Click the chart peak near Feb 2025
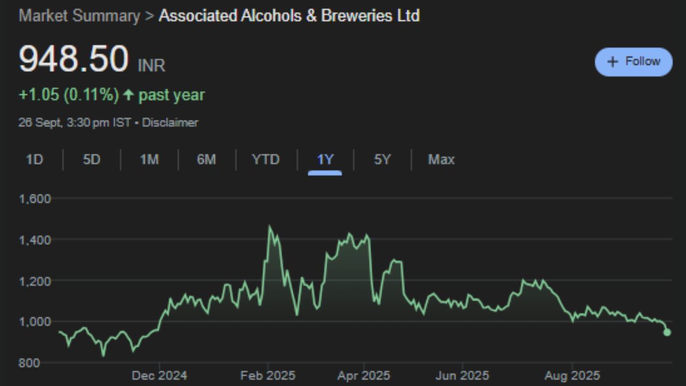Image resolution: width=686 pixels, height=386 pixels. 270,226
